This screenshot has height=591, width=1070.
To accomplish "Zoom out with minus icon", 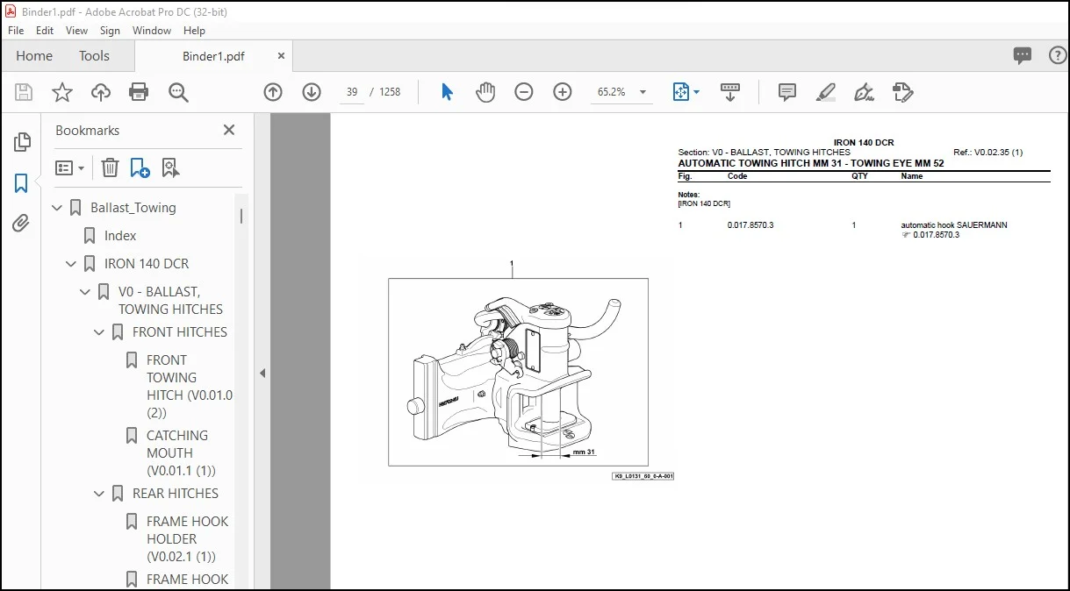I will (524, 92).
